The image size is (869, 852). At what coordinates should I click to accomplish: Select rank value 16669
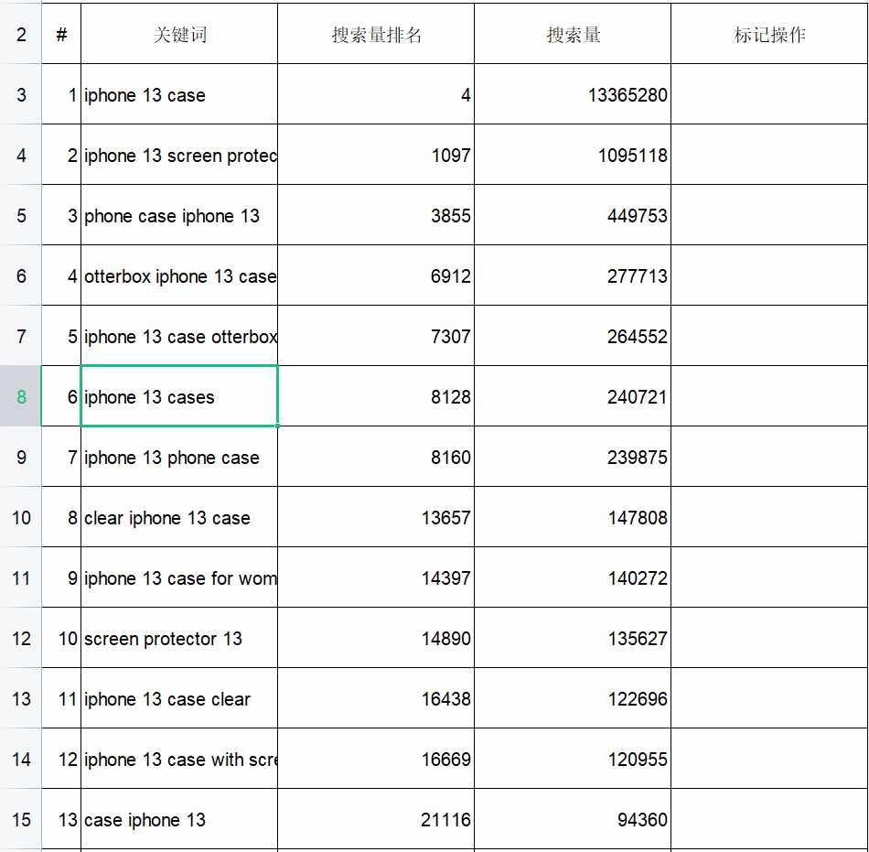click(x=376, y=759)
